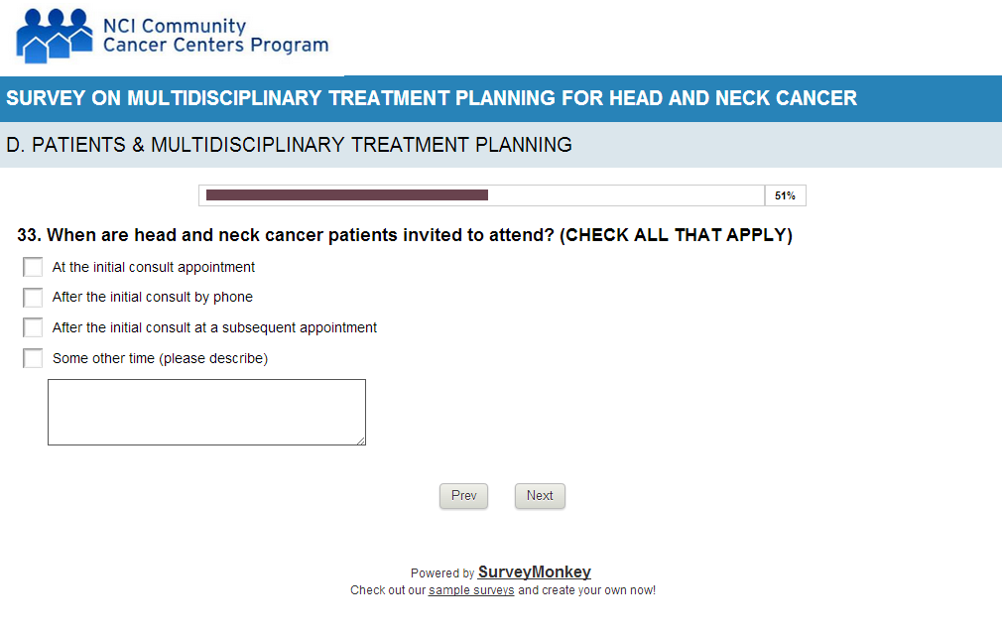1002x634 pixels.
Task: Click the question 33 heading text
Action: (x=405, y=236)
